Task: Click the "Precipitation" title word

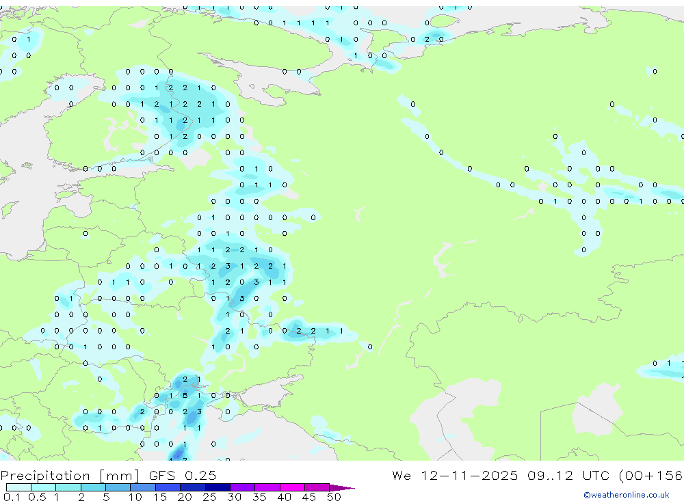Action: pyautogui.click(x=45, y=476)
